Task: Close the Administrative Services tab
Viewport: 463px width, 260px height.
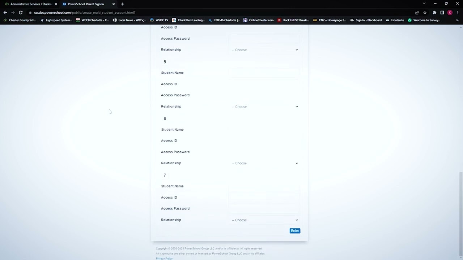Action: pyautogui.click(x=56, y=4)
